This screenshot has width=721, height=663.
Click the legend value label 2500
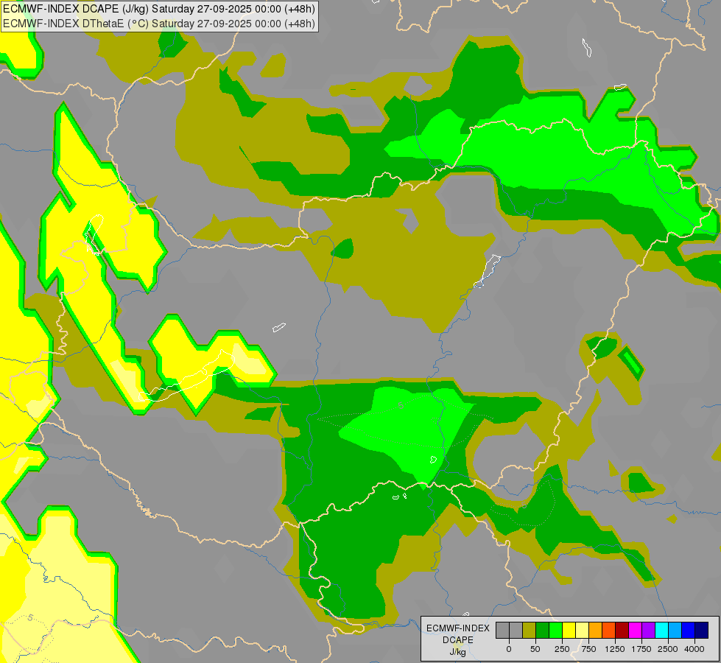pyautogui.click(x=668, y=649)
